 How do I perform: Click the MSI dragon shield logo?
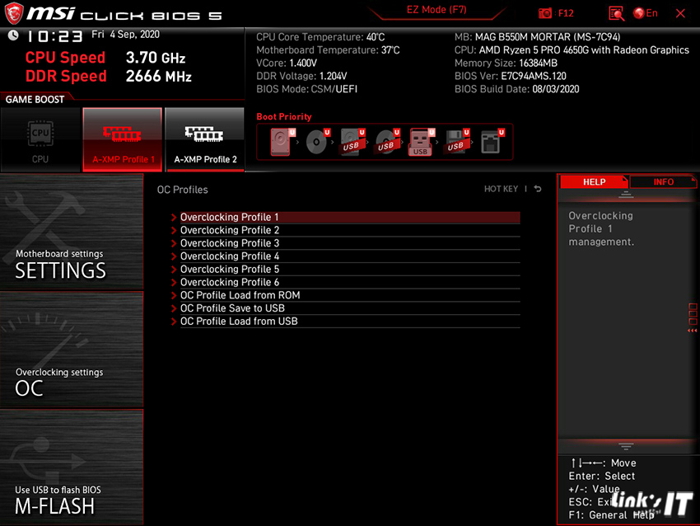click(14, 13)
